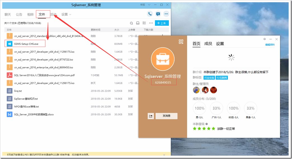Open the second admin avatar
Screen dimensions: 292x159
coord(205,90)
